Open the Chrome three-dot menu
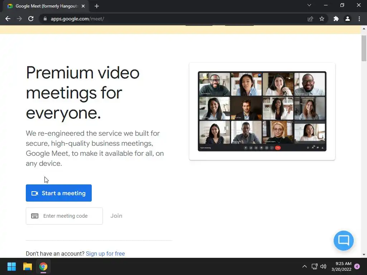 [359, 19]
